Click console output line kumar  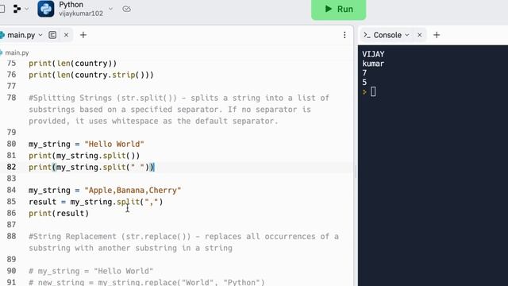[x=373, y=64]
